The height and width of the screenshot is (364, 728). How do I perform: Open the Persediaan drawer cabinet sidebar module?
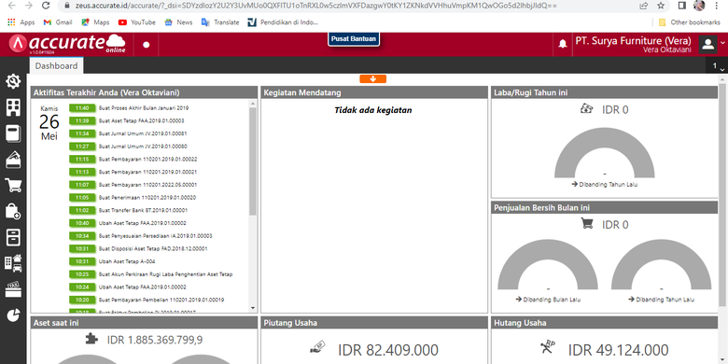click(13, 237)
